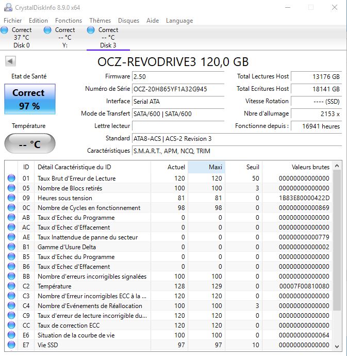347x356 pixels.
Task: Click the status orb for ID B1
Action: 11,247
